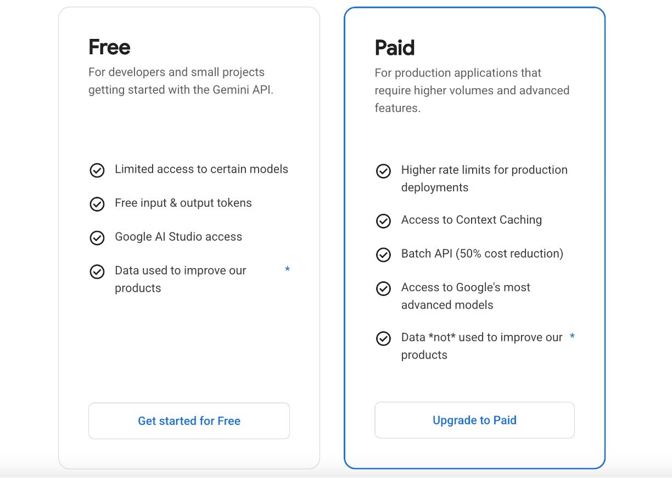Image resolution: width=672 pixels, height=478 pixels.
Task: Click checkmark icon beside Data used to improve products
Action: click(97, 272)
